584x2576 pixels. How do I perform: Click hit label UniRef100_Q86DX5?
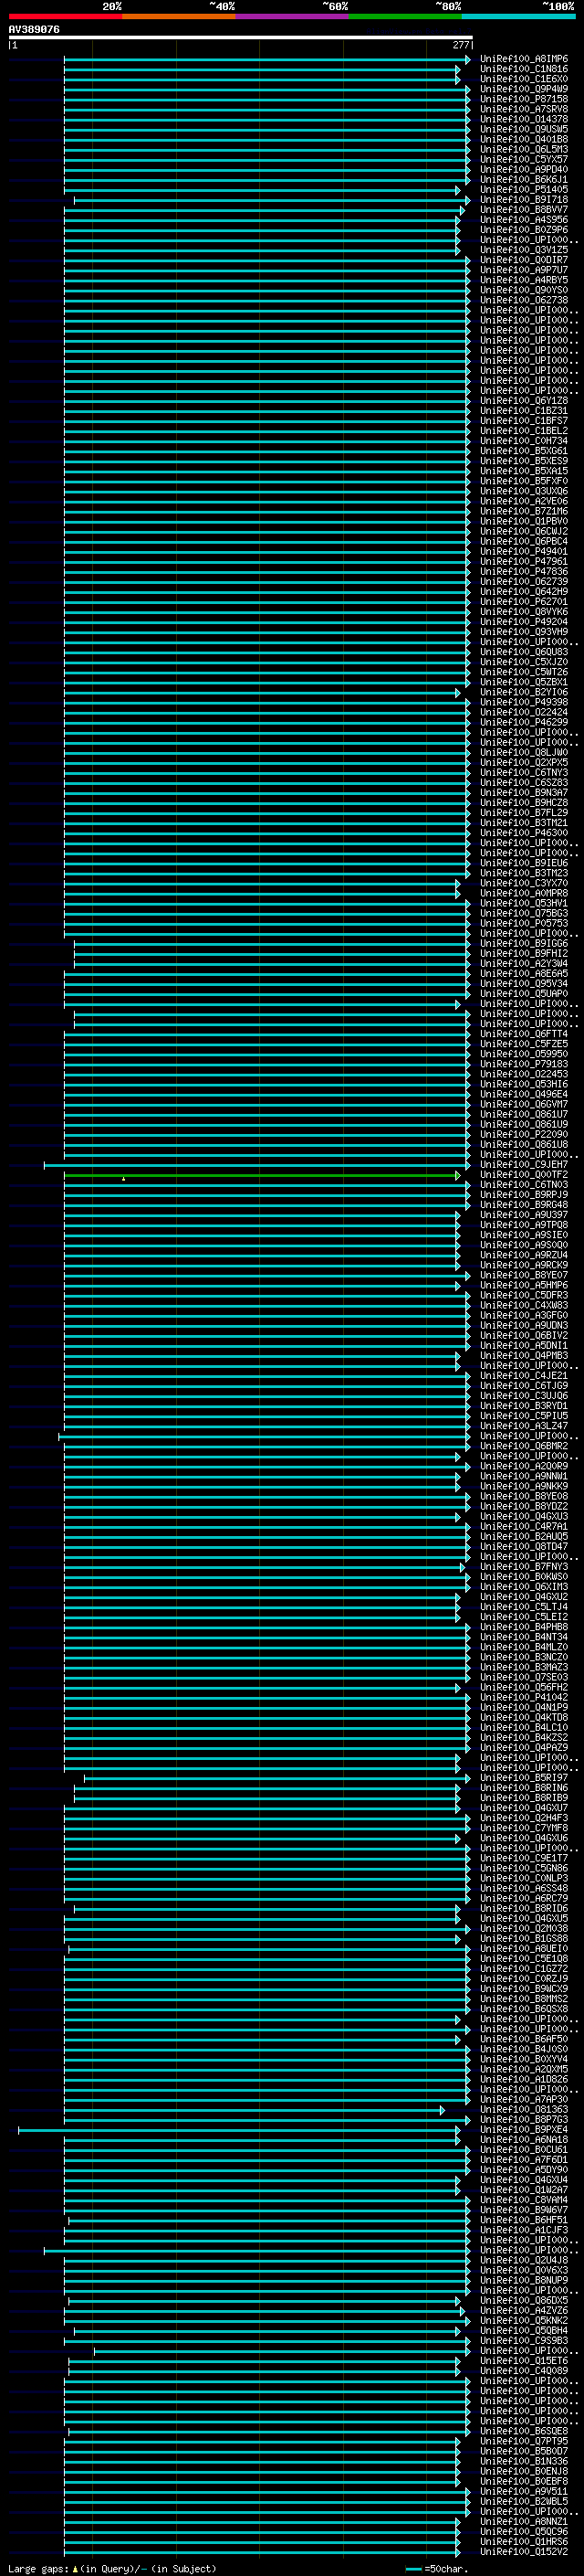coord(523,2301)
